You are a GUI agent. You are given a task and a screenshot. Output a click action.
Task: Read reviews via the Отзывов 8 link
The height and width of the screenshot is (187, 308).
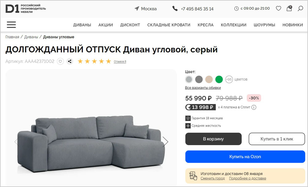pyautogui.click(x=119, y=61)
